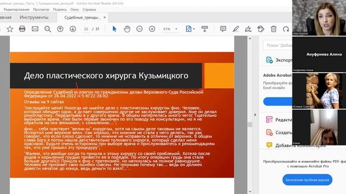
Task: Open the Редактирование menu
Action: coord(16,10)
